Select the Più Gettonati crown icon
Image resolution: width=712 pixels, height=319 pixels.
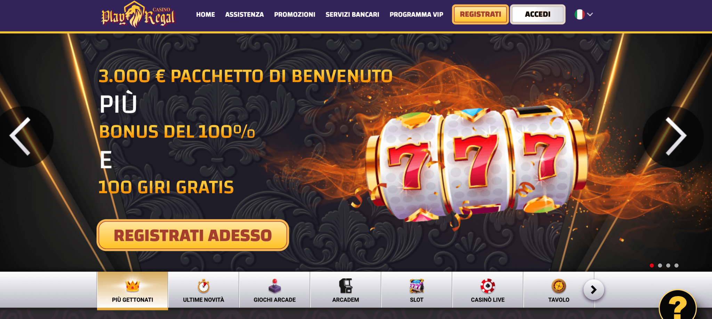[x=132, y=286]
